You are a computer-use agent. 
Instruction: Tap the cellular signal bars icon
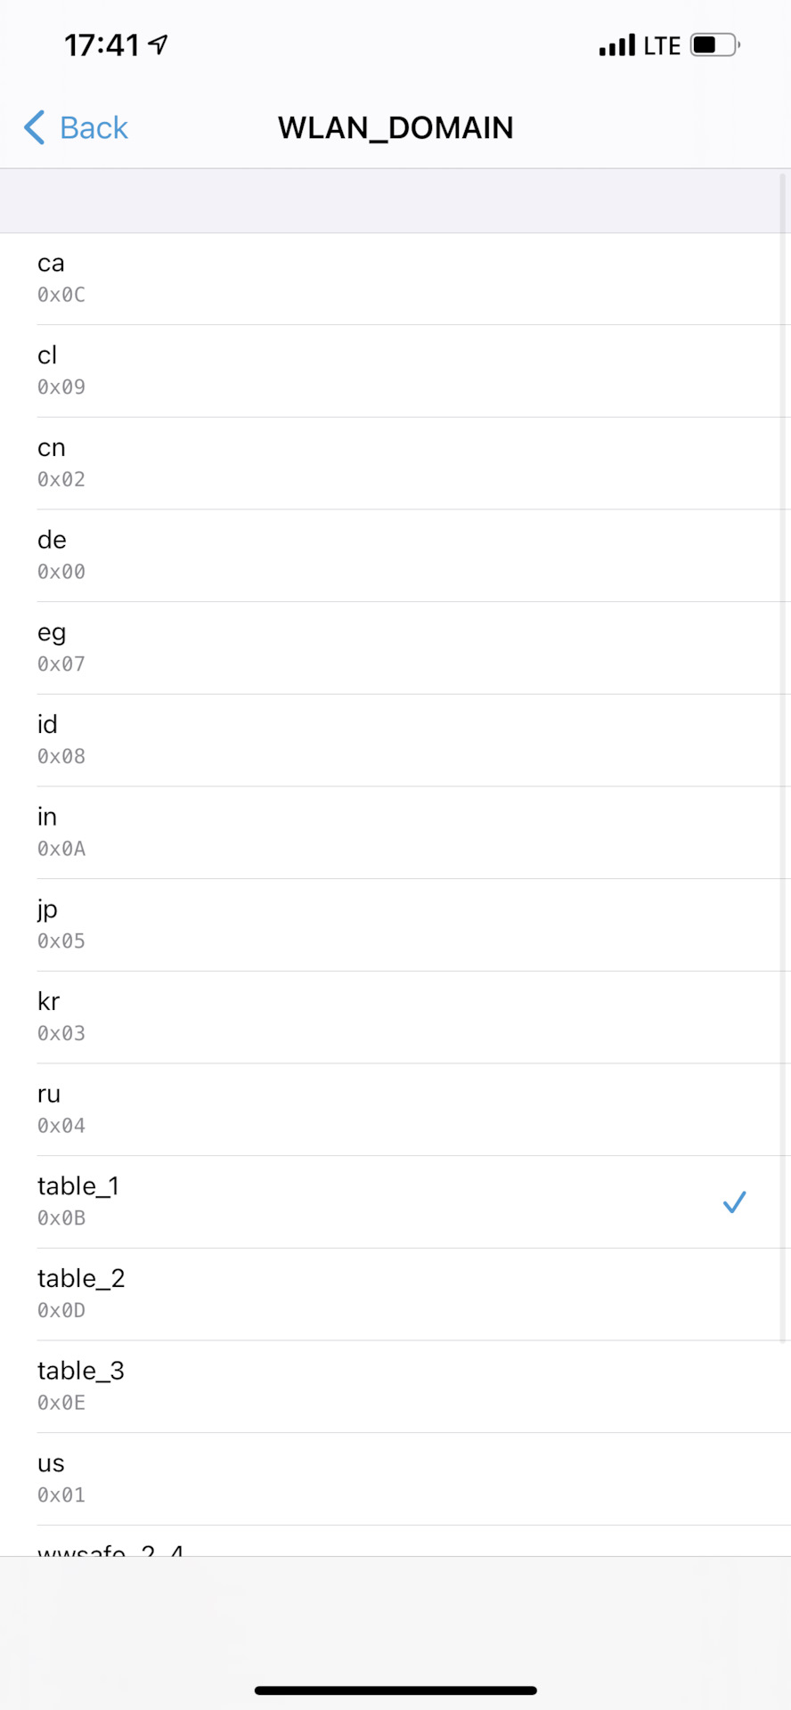coord(616,45)
